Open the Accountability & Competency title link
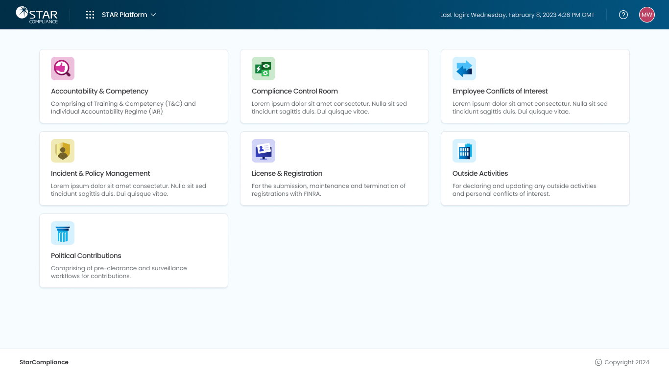 pyautogui.click(x=99, y=91)
